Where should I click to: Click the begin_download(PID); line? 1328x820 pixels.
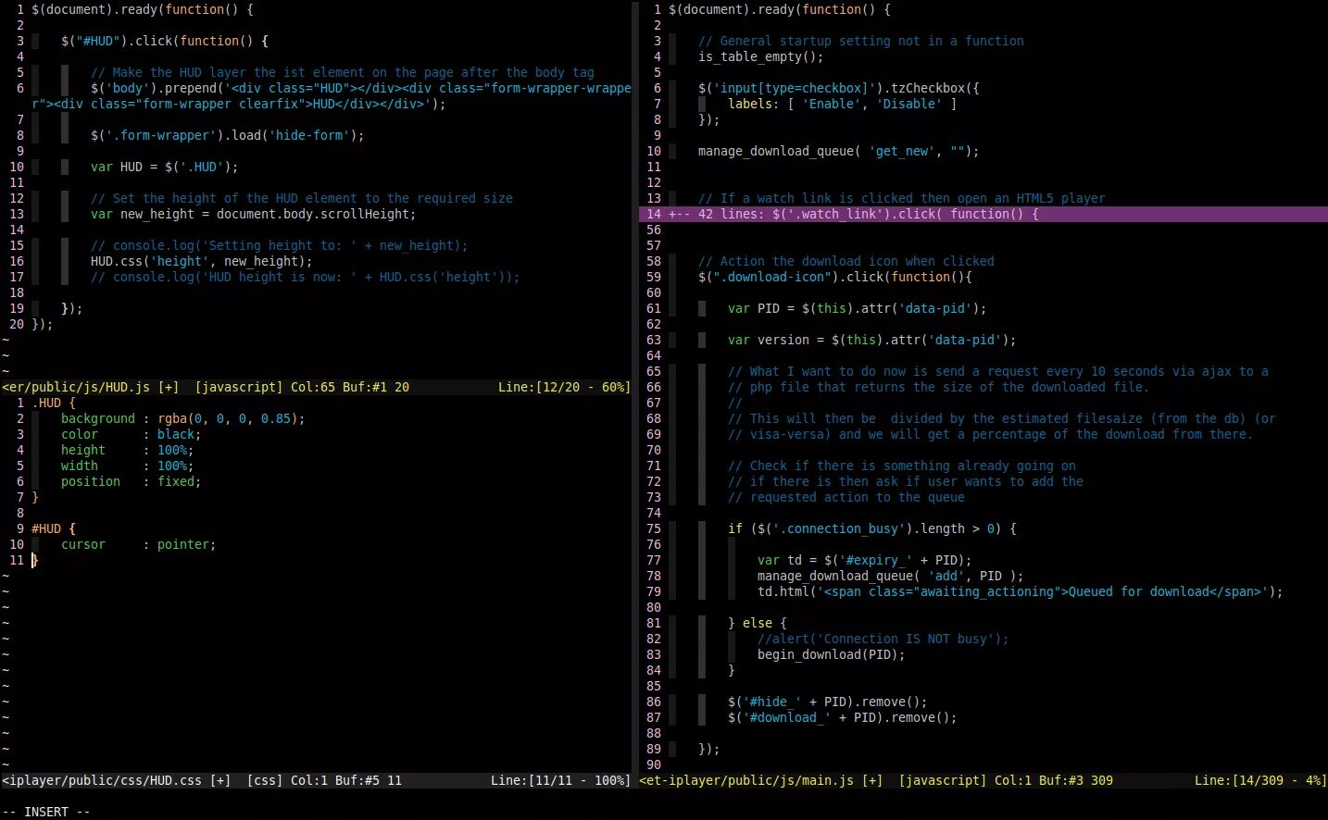click(x=832, y=654)
